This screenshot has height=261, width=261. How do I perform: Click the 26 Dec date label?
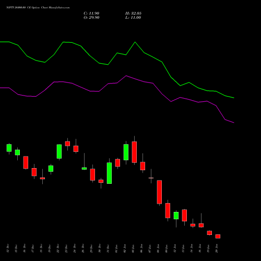(83, 248)
